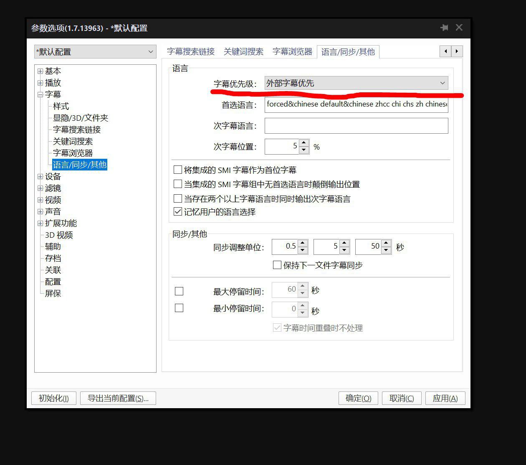Click 初始化(I) button
The image size is (526, 465).
[x=54, y=398]
